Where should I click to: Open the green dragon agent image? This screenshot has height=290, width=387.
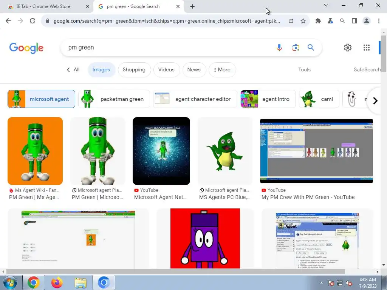point(225,151)
